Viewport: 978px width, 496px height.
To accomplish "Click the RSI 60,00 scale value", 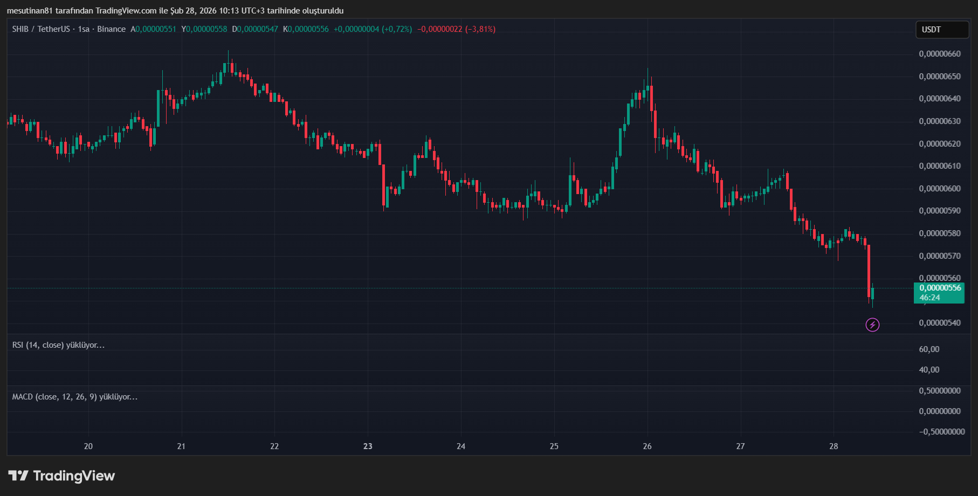I will pyautogui.click(x=929, y=349).
